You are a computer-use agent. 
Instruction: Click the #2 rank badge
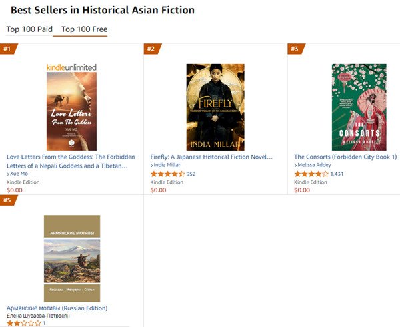(x=151, y=49)
